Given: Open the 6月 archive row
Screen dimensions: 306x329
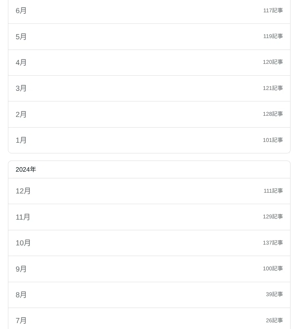Looking at the screenshot, I should point(149,11).
